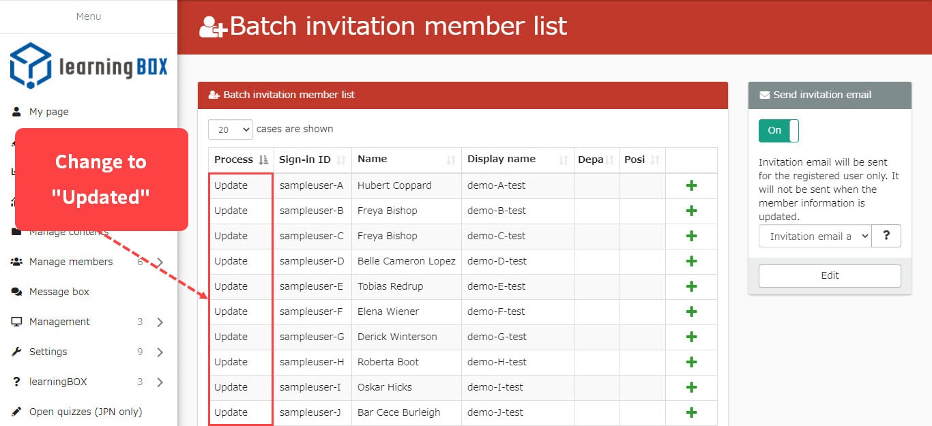Click green plus icon for Bar Cece Burleigh
This screenshot has width=932, height=426.
[x=691, y=412]
